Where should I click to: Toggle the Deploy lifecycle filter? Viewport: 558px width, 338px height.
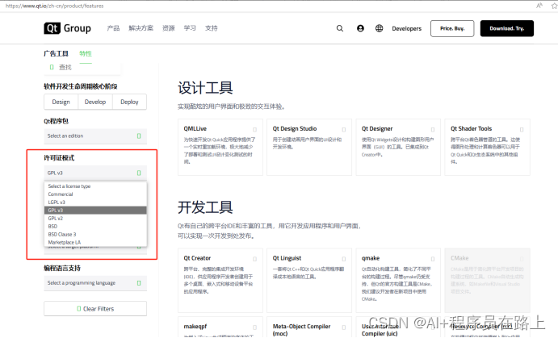129,102
